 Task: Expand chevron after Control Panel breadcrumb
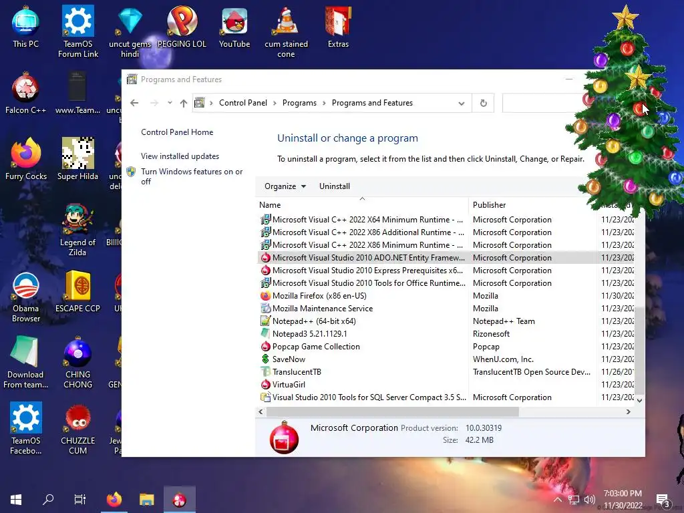pos(275,103)
